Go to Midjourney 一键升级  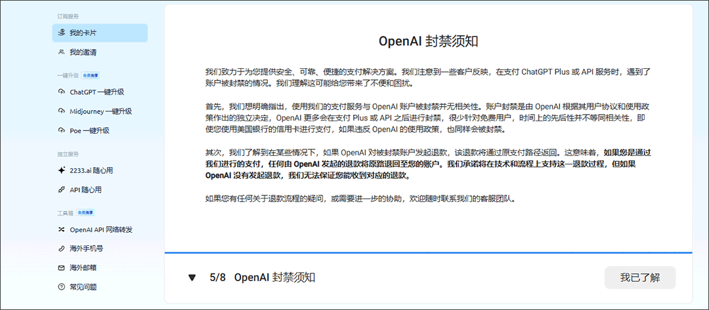pyautogui.click(x=100, y=111)
